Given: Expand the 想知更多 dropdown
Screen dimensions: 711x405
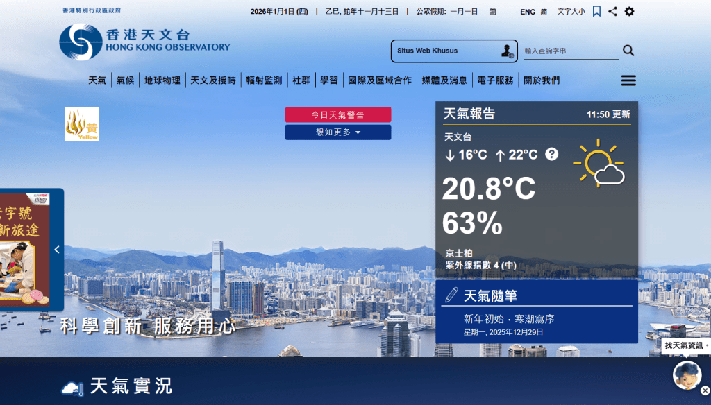Looking at the screenshot, I should coord(337,132).
